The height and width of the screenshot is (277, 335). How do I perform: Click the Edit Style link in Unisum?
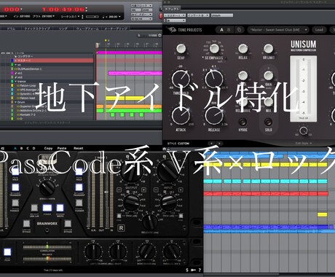tap(304, 144)
